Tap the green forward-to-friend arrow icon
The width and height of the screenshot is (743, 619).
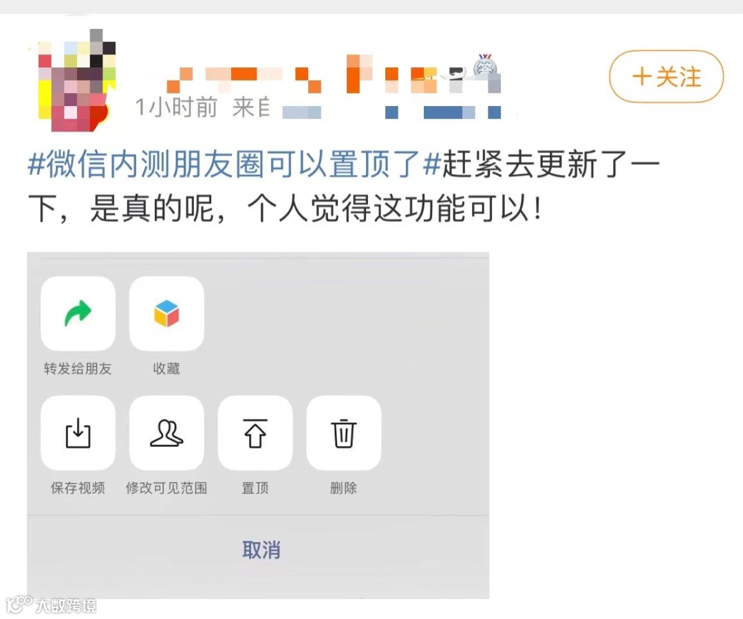point(78,313)
